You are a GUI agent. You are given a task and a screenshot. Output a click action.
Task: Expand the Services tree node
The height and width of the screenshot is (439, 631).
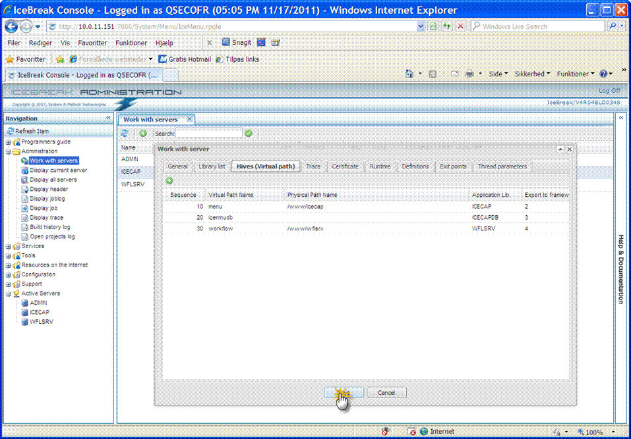pos(8,247)
